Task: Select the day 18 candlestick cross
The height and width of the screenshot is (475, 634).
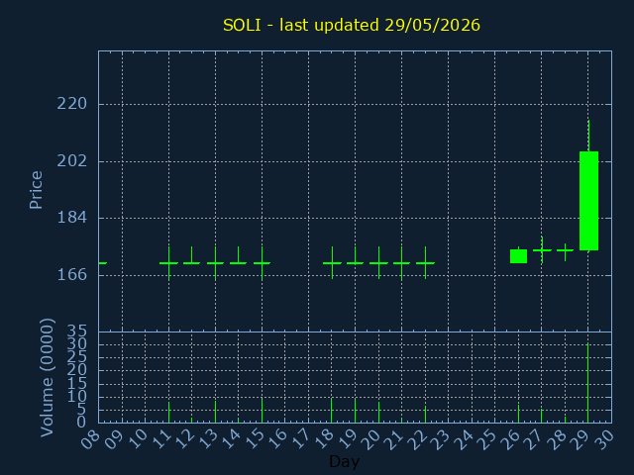Action: pyautogui.click(x=332, y=263)
